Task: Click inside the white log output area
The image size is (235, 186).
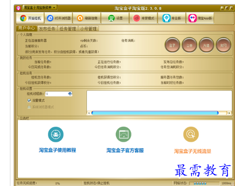Action: (x=159, y=100)
